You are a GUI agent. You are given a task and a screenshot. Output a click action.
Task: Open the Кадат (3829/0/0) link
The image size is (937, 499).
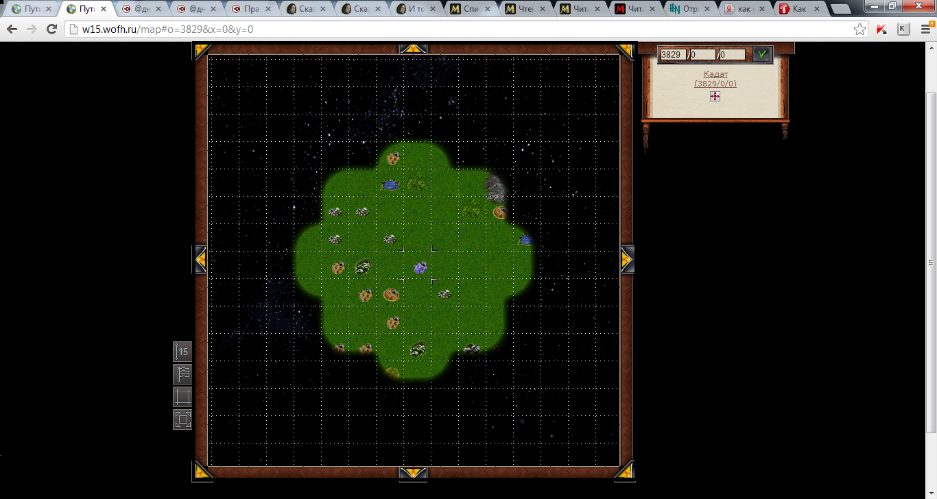point(715,79)
